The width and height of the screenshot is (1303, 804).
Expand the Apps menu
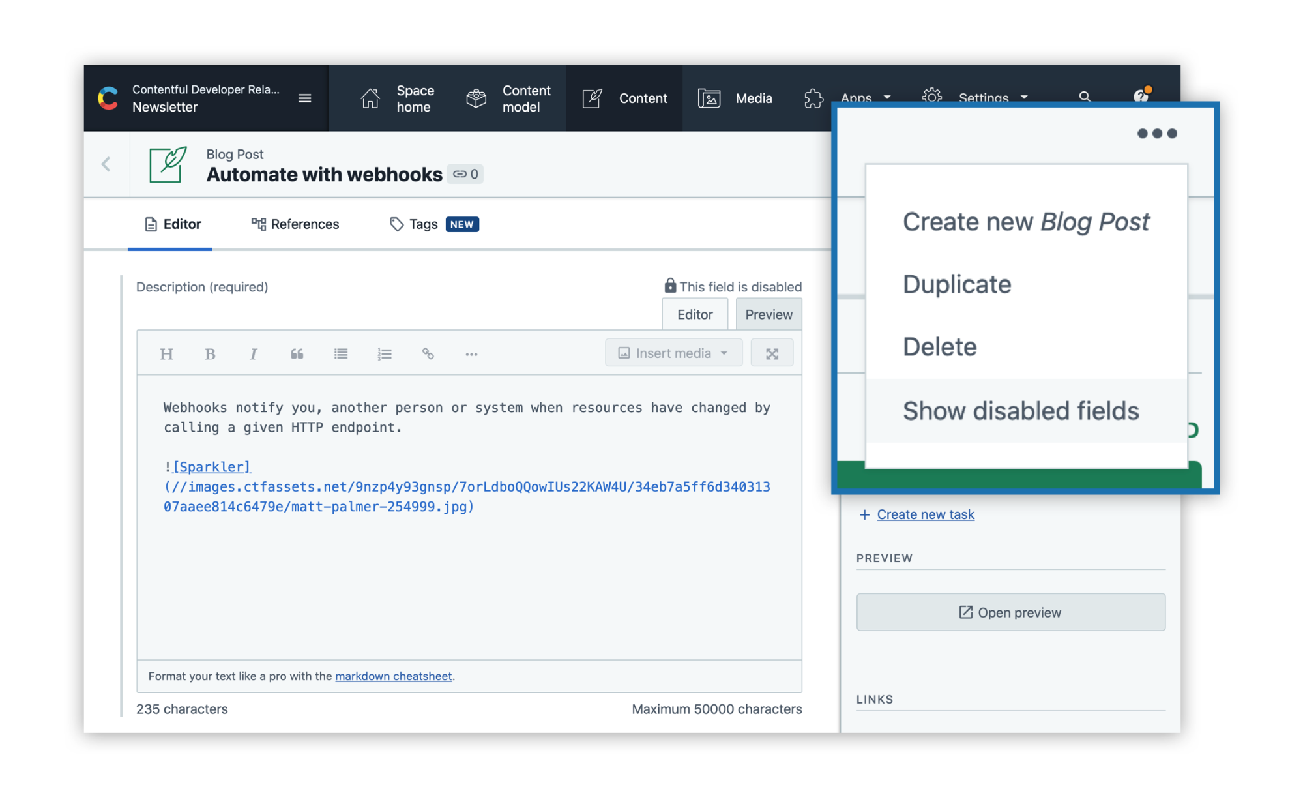[x=855, y=96]
